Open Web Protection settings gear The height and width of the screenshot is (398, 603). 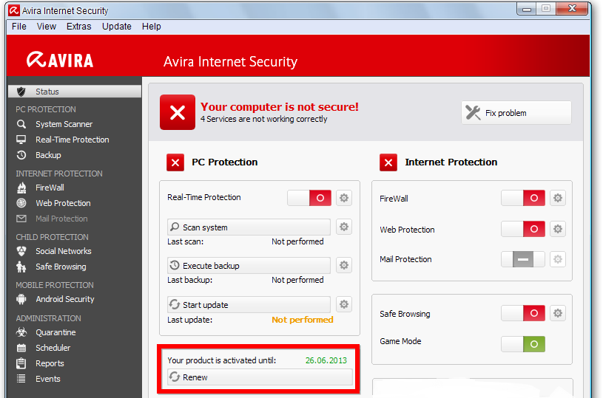point(558,229)
